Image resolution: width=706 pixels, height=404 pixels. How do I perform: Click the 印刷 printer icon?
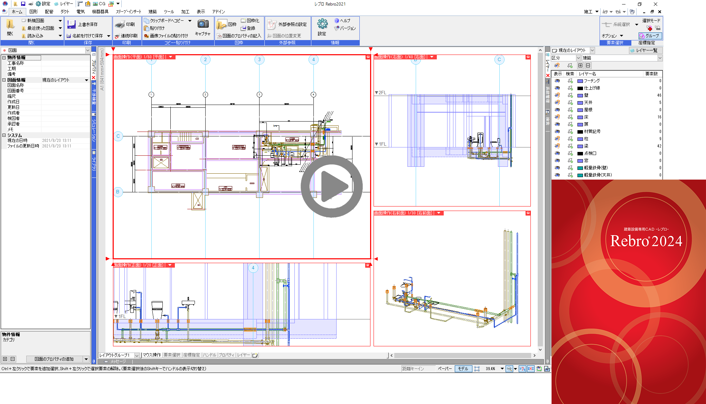point(120,24)
